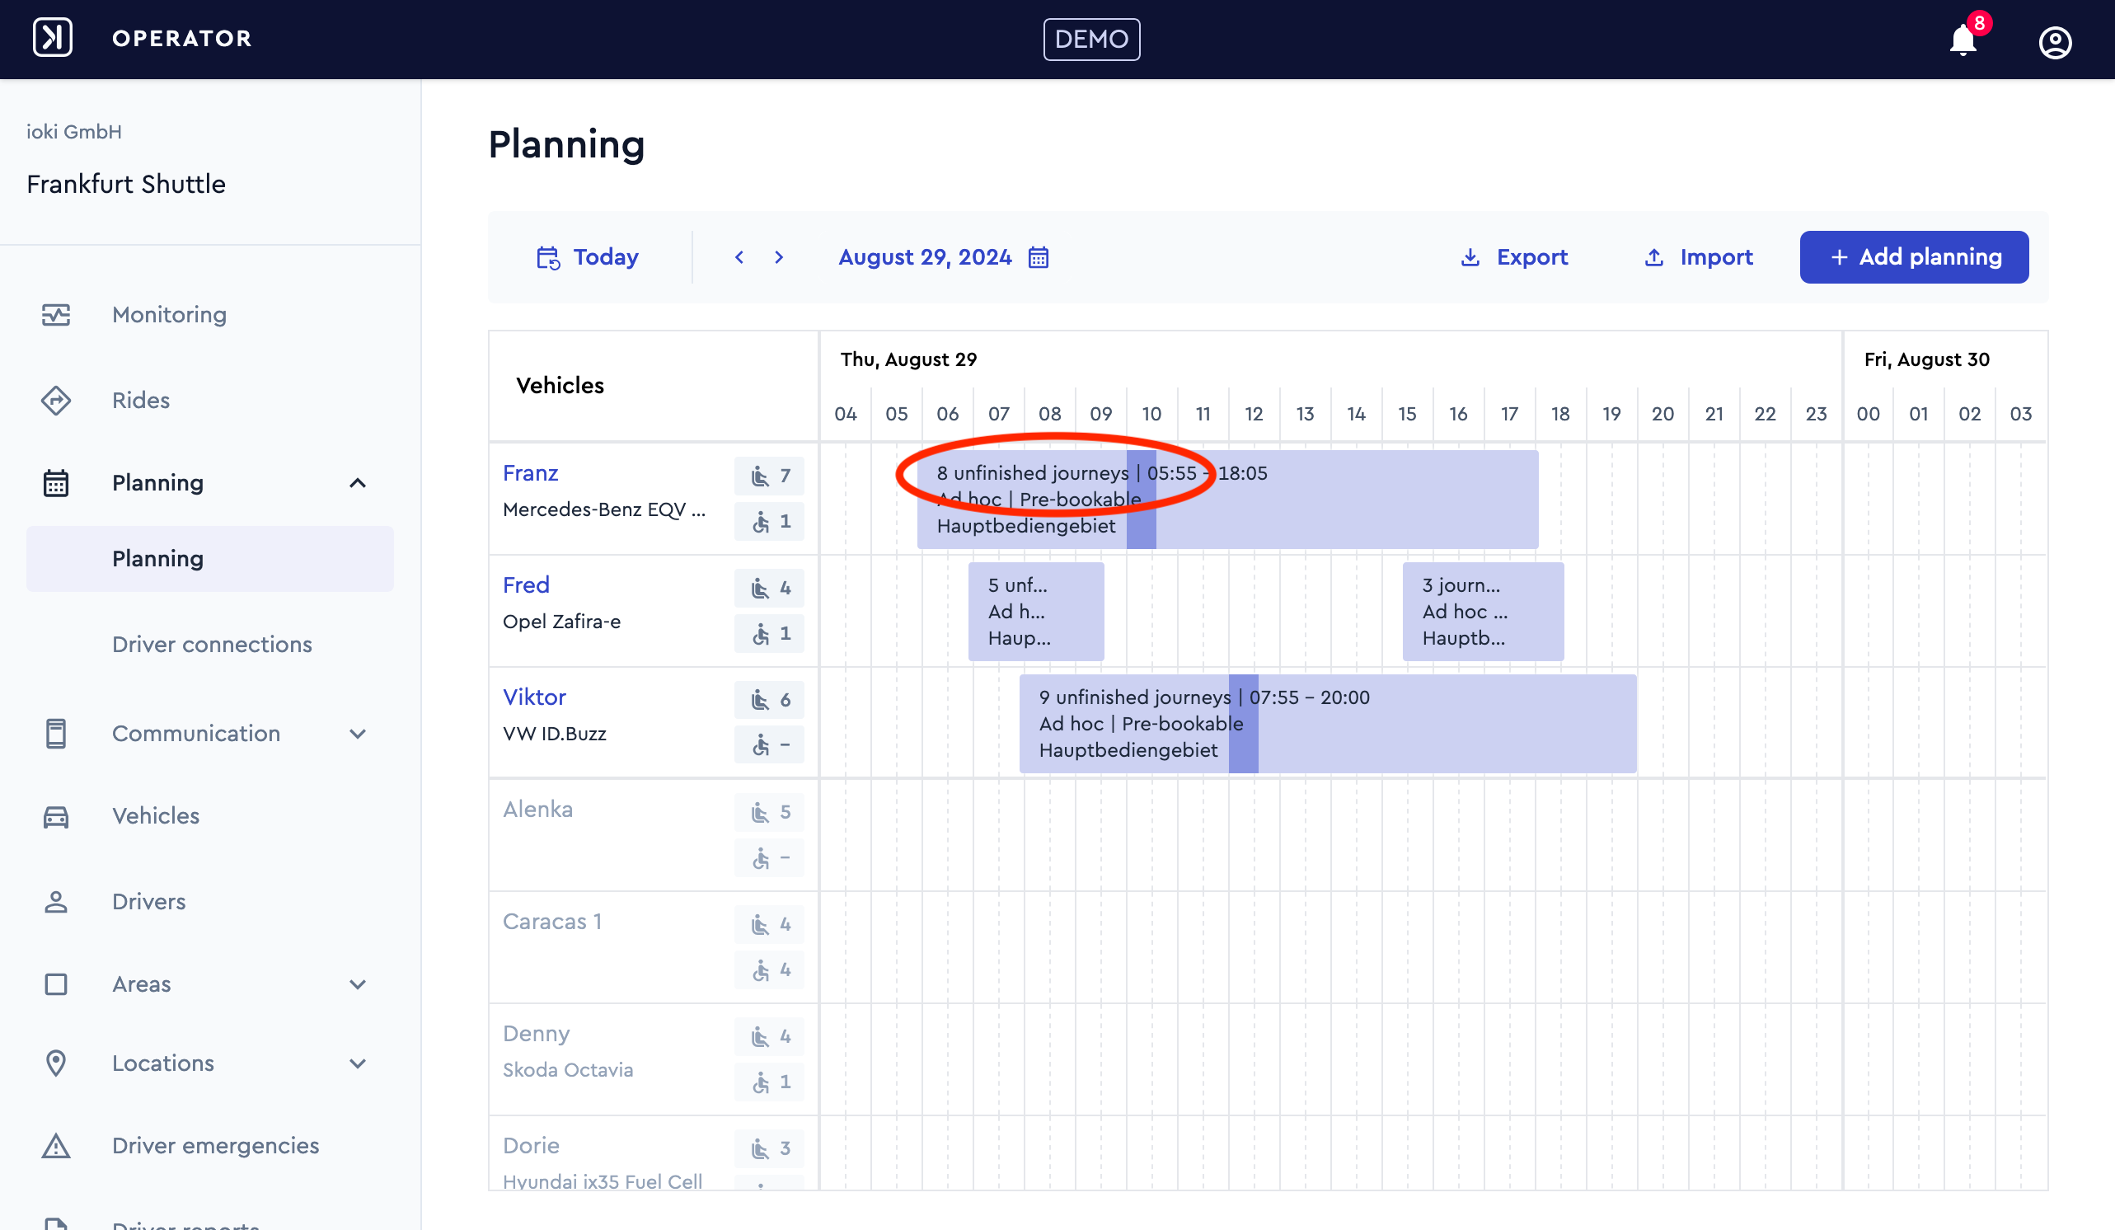2115x1230 pixels.
Task: Select Fred's 3 journeys afternoon shift block
Action: point(1483,612)
